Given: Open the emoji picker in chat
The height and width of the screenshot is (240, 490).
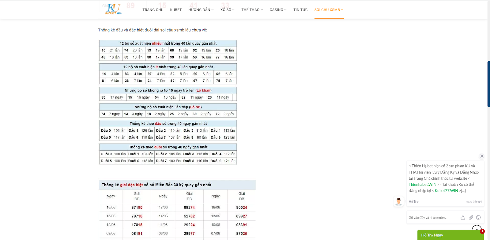Looking at the screenshot, I should tap(478, 218).
